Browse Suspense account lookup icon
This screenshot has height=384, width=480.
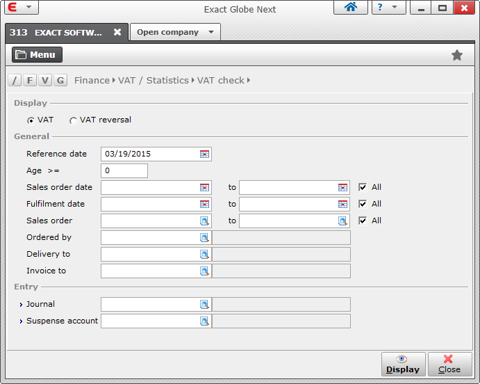click(204, 321)
